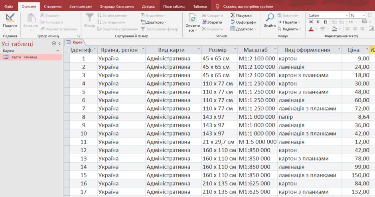This screenshot has width=375, height=197.
Task: Collapse the navigation pane with shutter button
Action: click(x=59, y=44)
